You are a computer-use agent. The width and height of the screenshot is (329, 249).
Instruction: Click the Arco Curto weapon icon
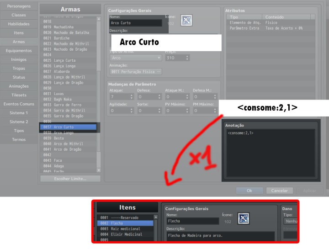[x=186, y=21]
